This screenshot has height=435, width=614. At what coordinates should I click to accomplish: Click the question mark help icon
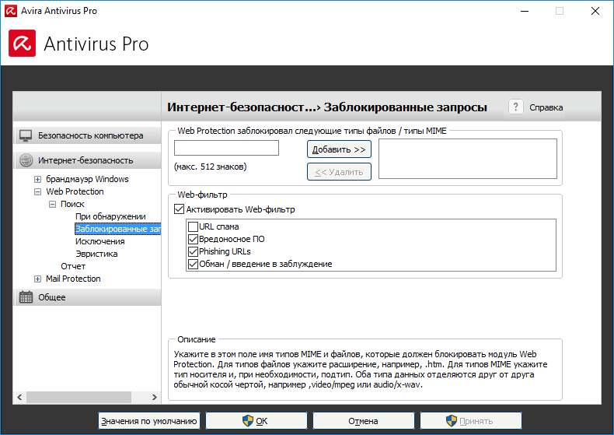click(516, 107)
